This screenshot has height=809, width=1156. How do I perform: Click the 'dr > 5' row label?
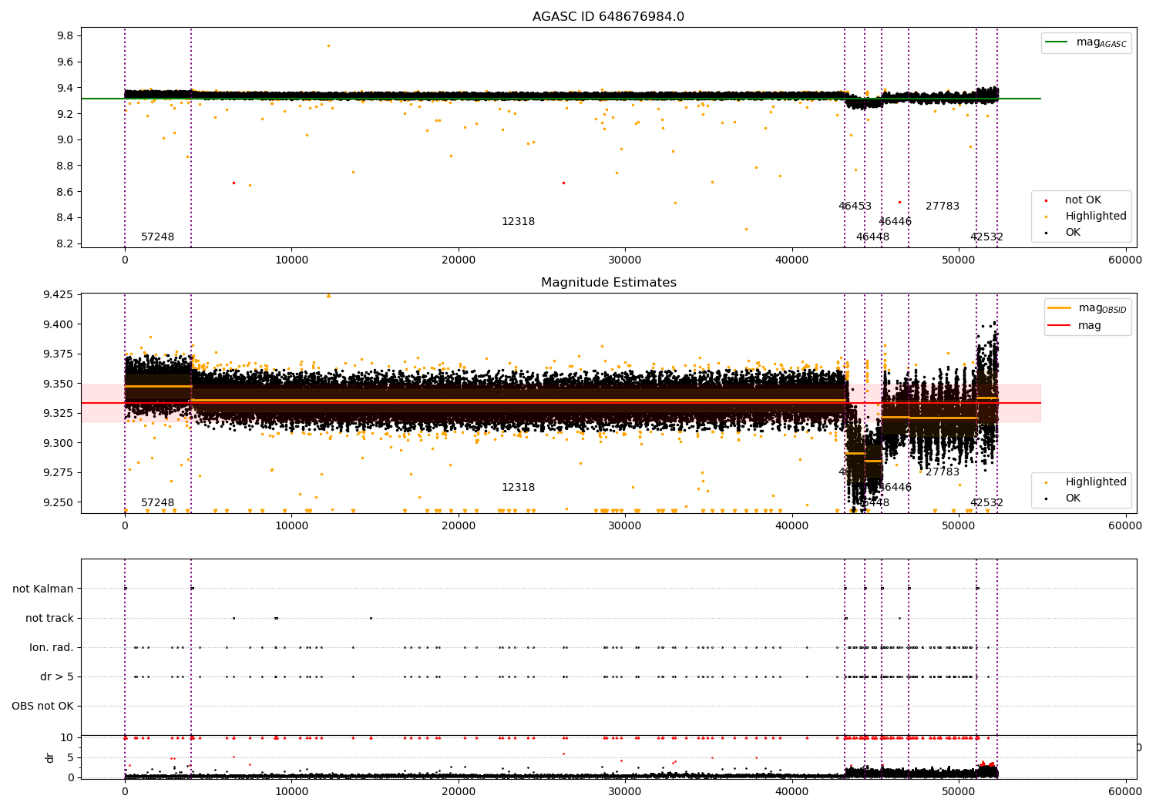[x=57, y=676]
